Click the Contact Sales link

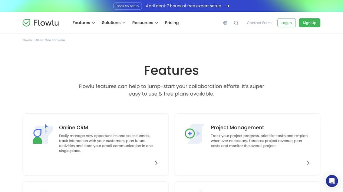(259, 23)
